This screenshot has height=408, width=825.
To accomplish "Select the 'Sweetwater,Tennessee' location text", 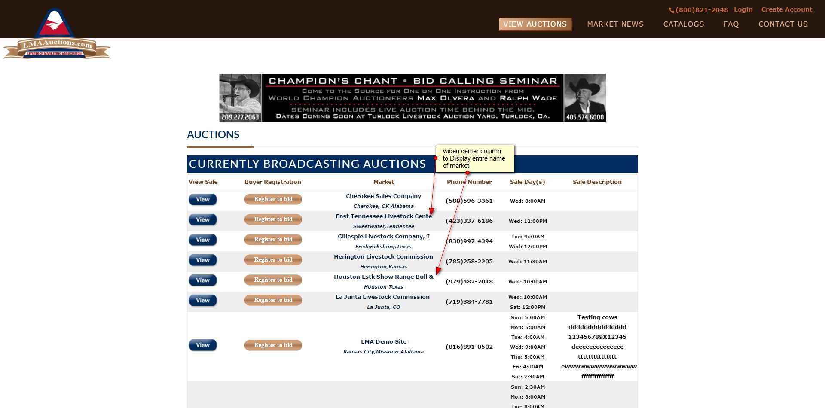I will tap(384, 227).
